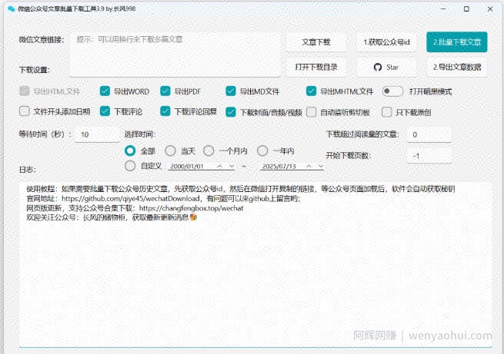Uncheck 下载评论 option

coord(105,111)
